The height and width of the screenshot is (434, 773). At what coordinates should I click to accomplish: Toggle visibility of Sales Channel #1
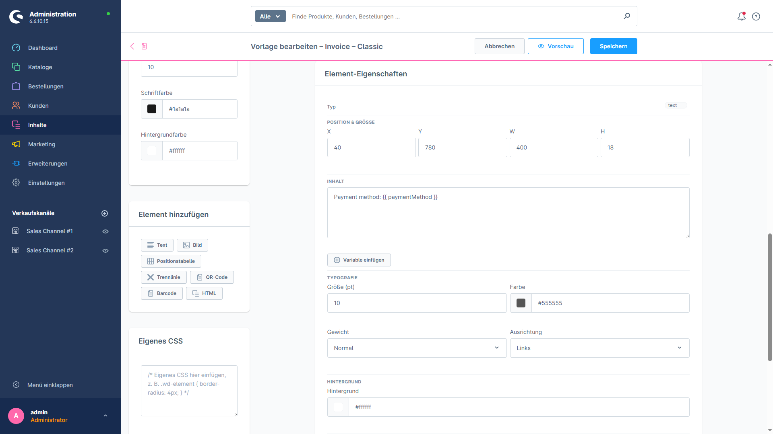coord(105,231)
